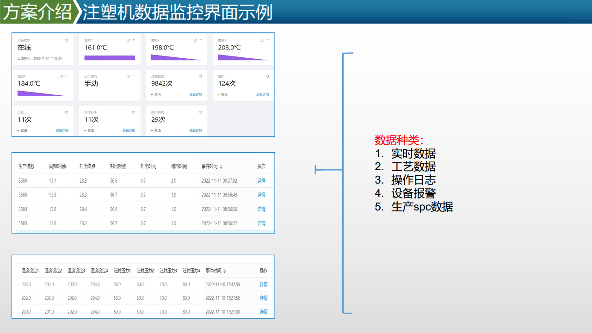Click the 9842次 process data value
The width and height of the screenshot is (592, 333).
point(162,84)
